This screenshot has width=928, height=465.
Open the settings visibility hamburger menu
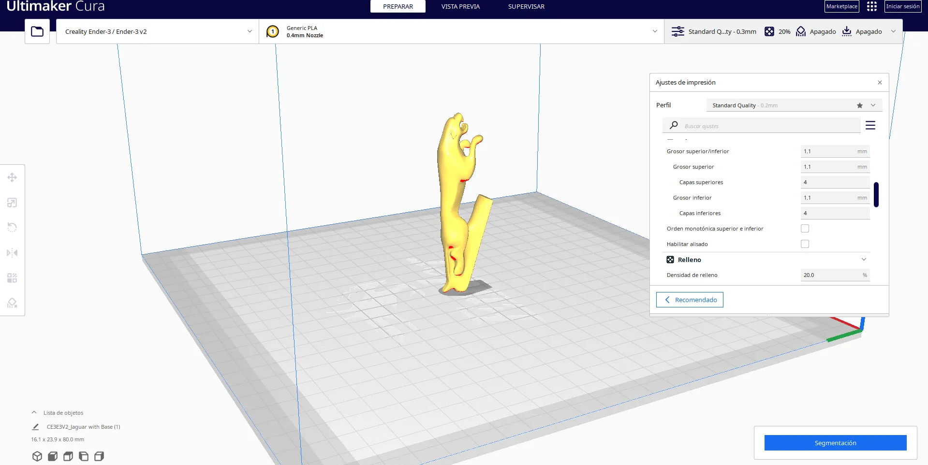(x=870, y=126)
